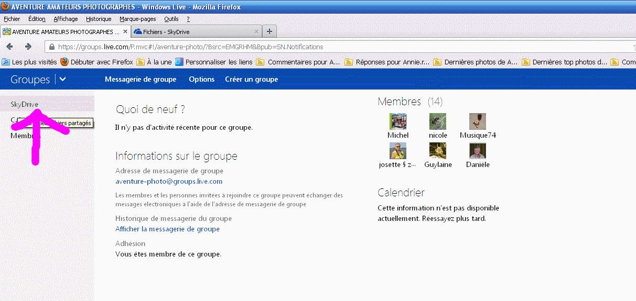This screenshot has width=636, height=301.
Task: Open SkyDrive in the left sidebar
Action: (x=25, y=104)
